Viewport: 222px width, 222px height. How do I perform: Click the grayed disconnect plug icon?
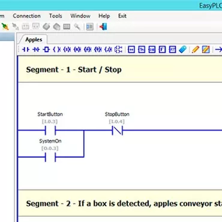(x=16, y=26)
